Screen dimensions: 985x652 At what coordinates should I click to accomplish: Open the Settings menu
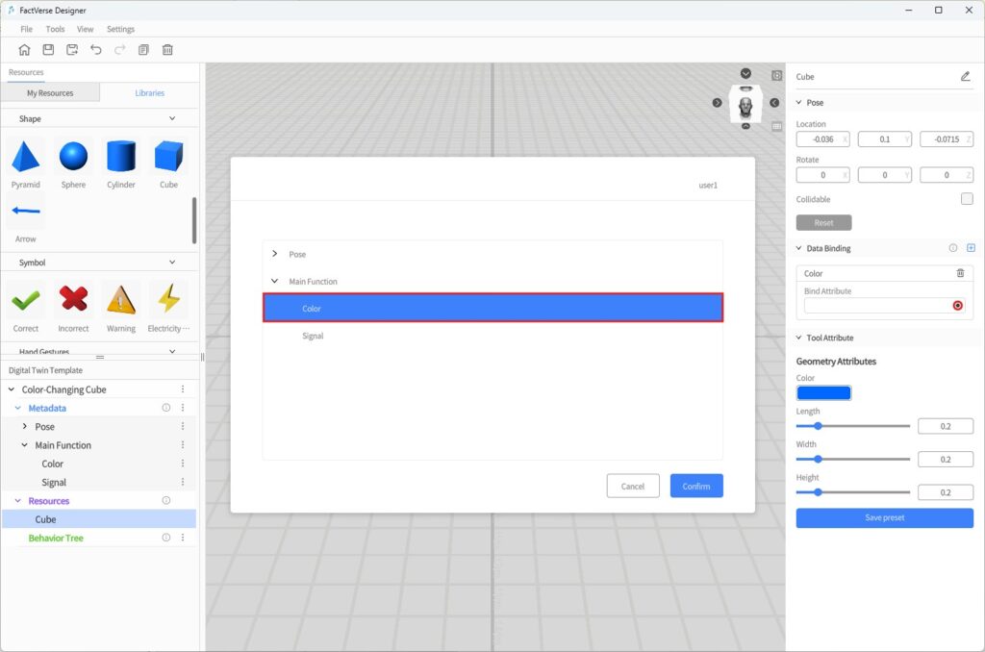[x=120, y=29]
